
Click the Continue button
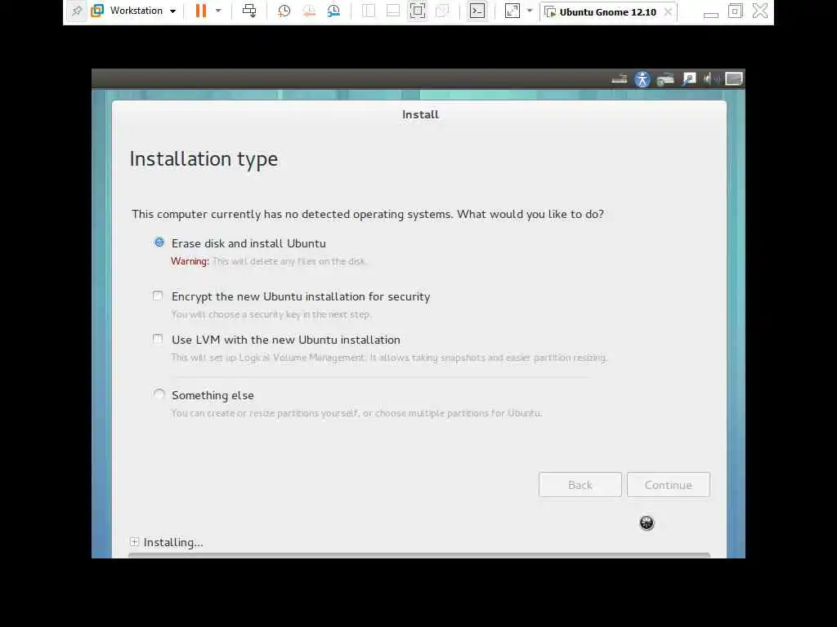tap(669, 485)
